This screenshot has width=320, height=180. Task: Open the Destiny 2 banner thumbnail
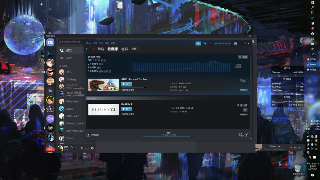point(103,109)
